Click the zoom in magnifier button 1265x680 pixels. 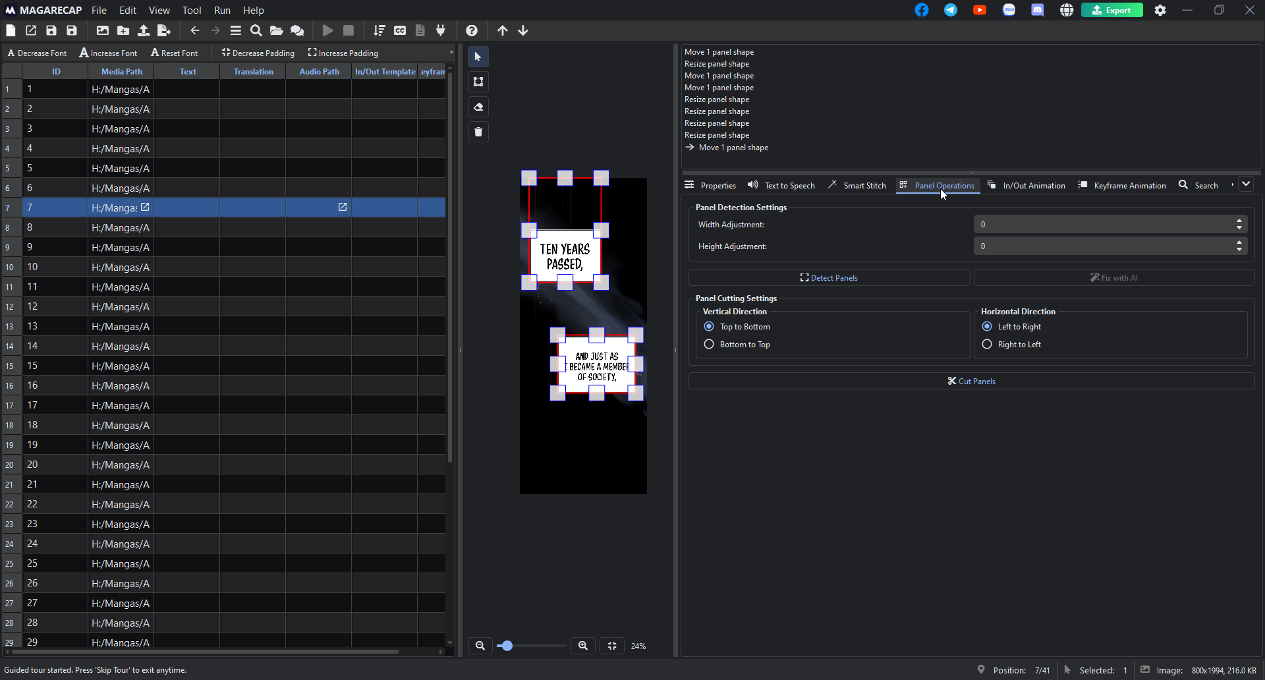click(x=583, y=646)
